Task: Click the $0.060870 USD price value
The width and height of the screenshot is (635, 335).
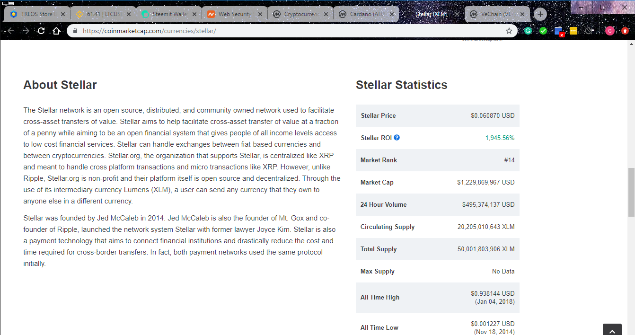Action: 493,115
